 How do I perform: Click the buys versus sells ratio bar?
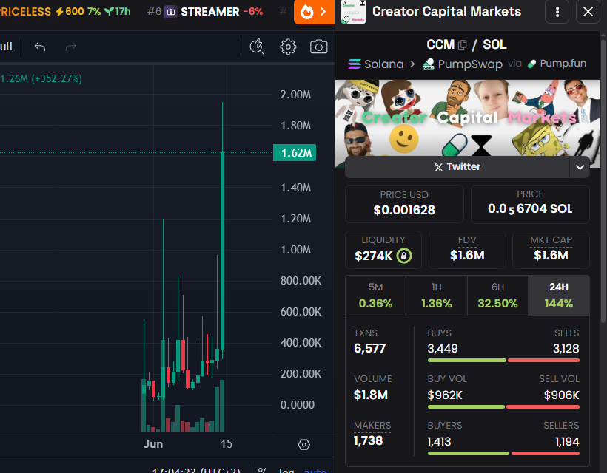[x=503, y=361]
